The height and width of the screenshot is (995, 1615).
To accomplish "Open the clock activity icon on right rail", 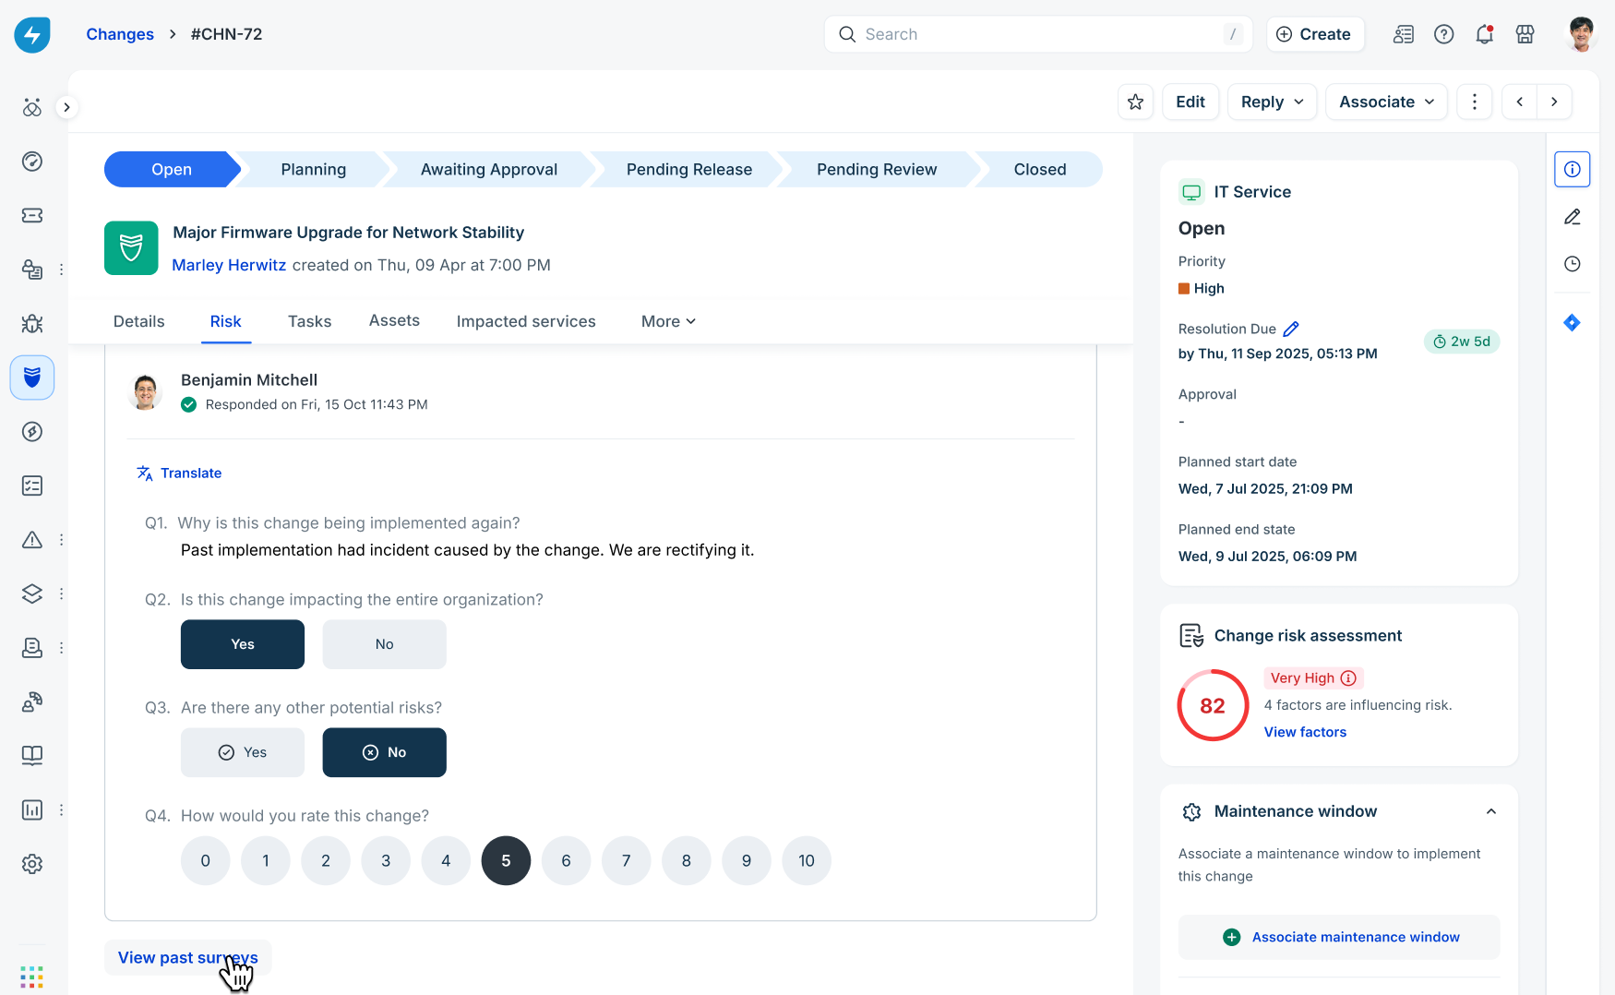I will click(x=1573, y=264).
